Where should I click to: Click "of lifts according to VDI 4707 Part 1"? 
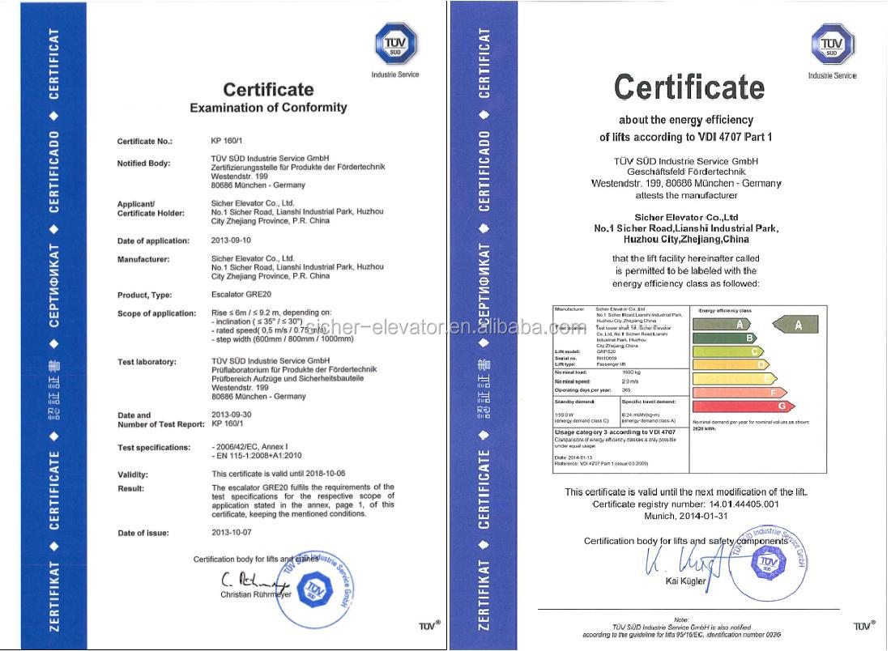(x=686, y=137)
